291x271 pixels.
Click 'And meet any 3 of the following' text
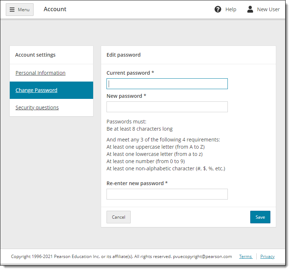pos(163,140)
